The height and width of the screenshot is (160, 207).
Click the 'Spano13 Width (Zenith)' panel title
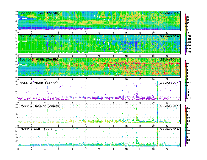pos(39,60)
